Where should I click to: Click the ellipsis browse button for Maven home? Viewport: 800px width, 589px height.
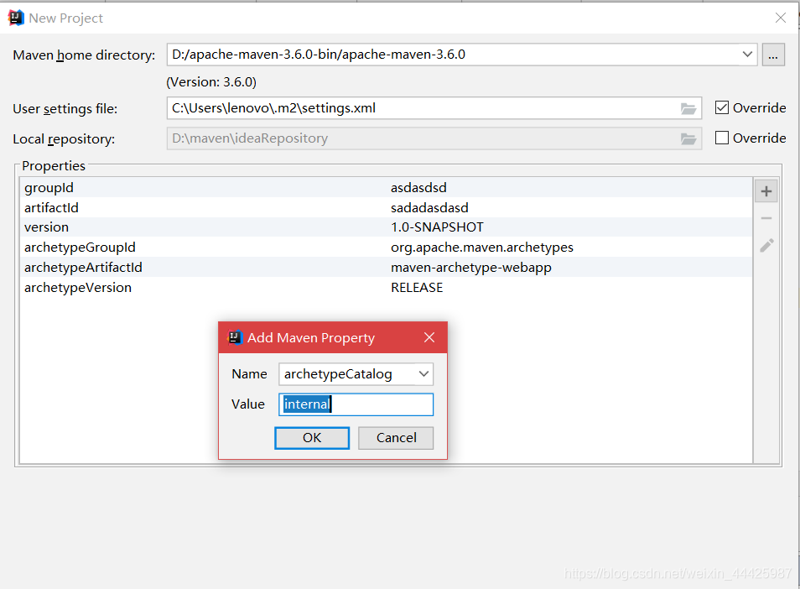(x=773, y=55)
